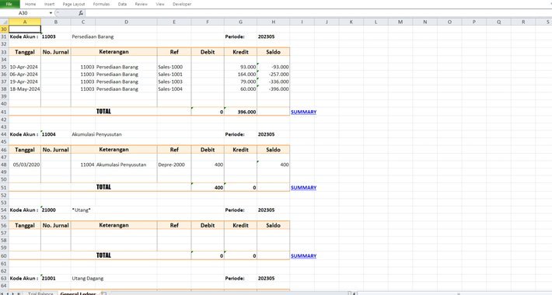This screenshot has width=552, height=295.
Task: Follow the SUMMARY link in row 60
Action: coord(303,255)
